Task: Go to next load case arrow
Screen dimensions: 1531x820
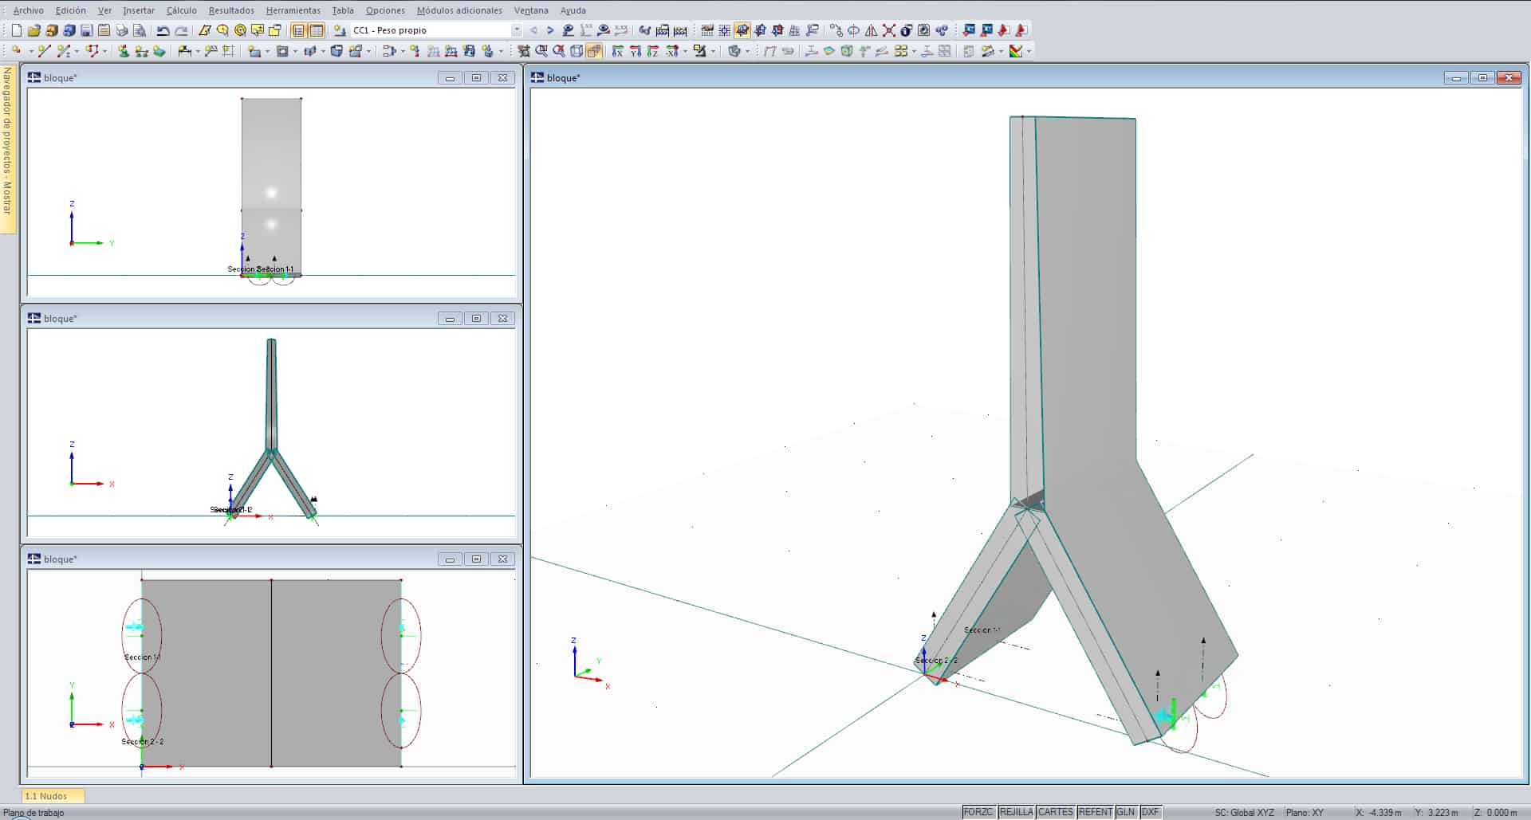Action: 550,30
